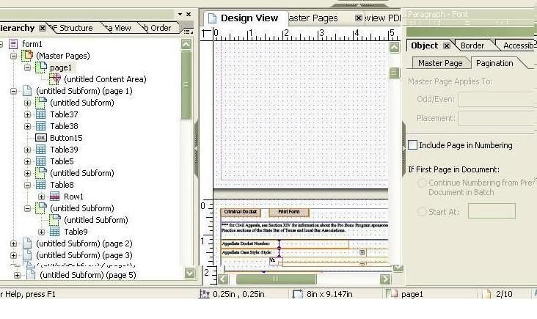Click the Row1 row icon
Screen dimensions: 537x319
(x=55, y=197)
